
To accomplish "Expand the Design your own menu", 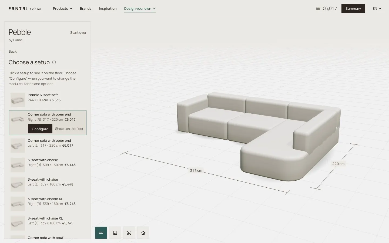I will (x=140, y=9).
